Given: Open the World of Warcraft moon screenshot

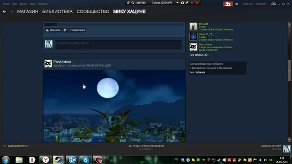Looking at the screenshot, I should [x=115, y=106].
